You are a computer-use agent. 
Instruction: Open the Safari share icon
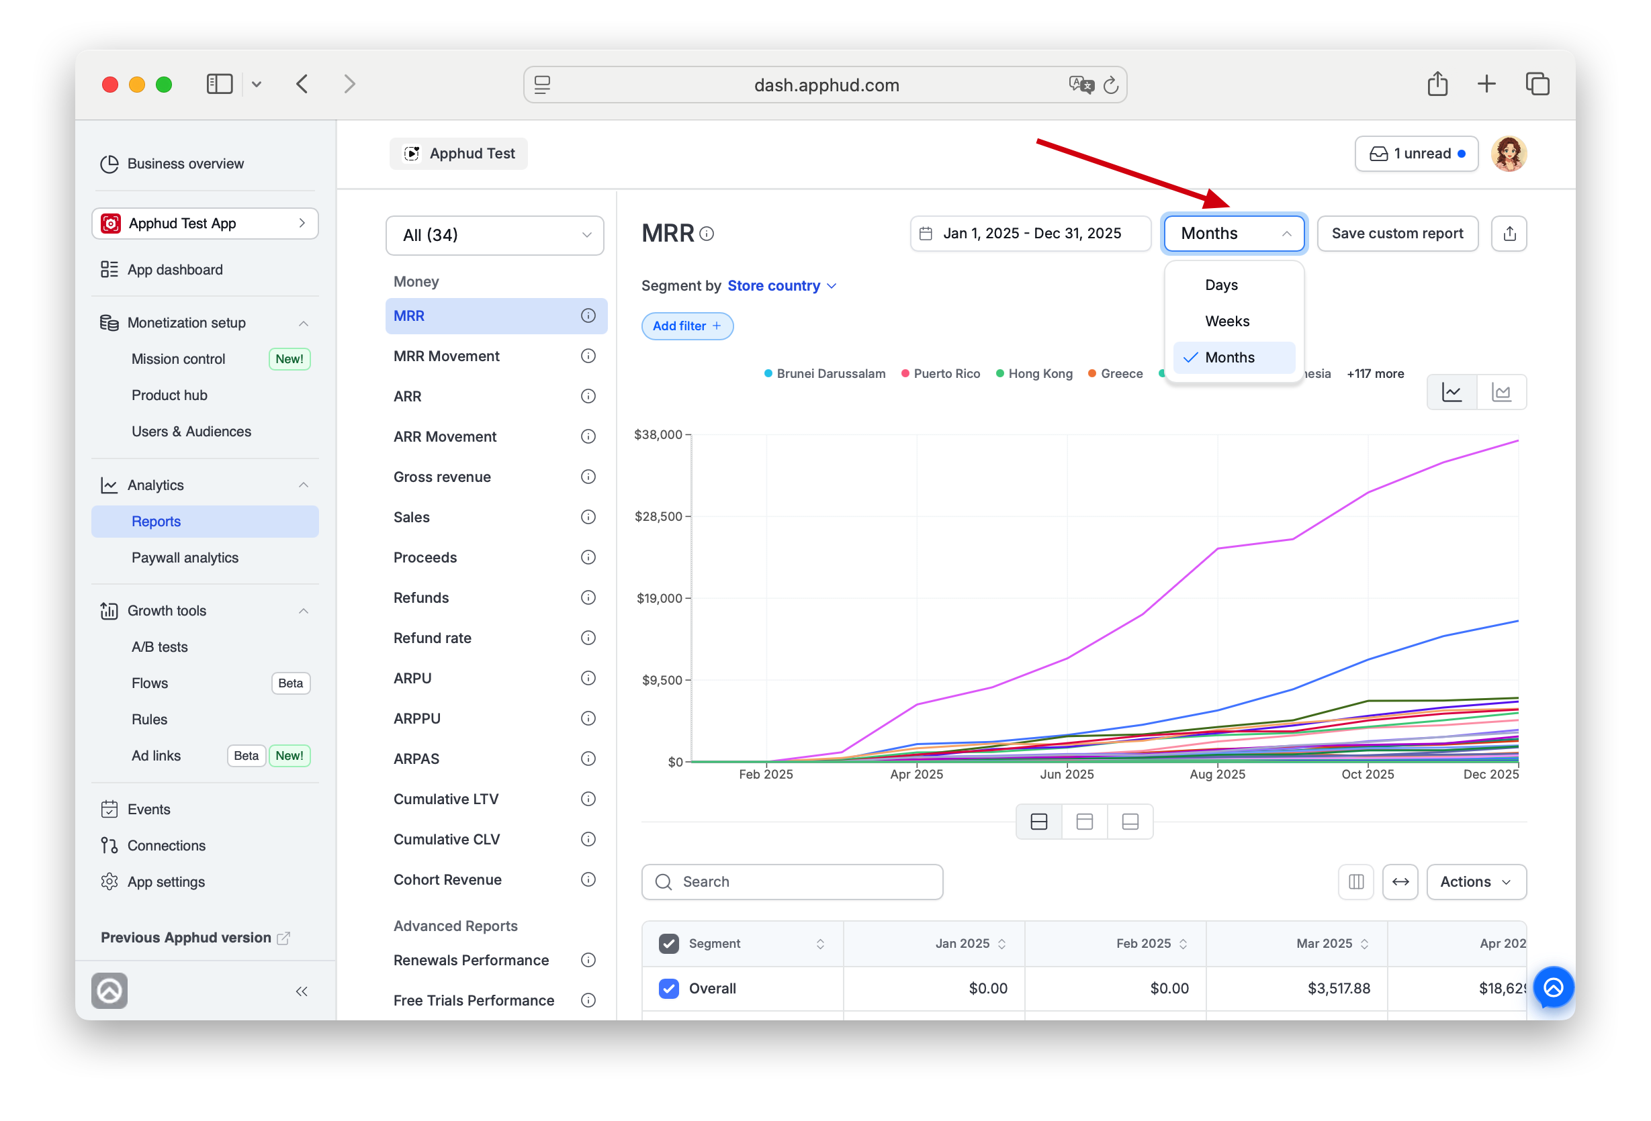coord(1437,84)
